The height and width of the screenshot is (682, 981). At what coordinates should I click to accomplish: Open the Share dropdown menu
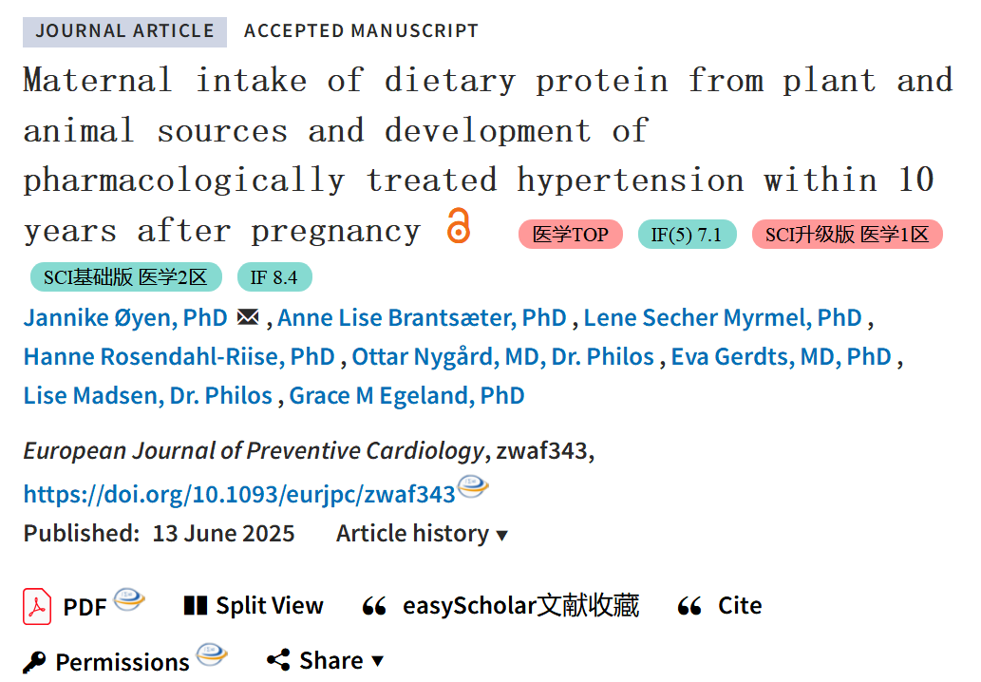point(326,660)
